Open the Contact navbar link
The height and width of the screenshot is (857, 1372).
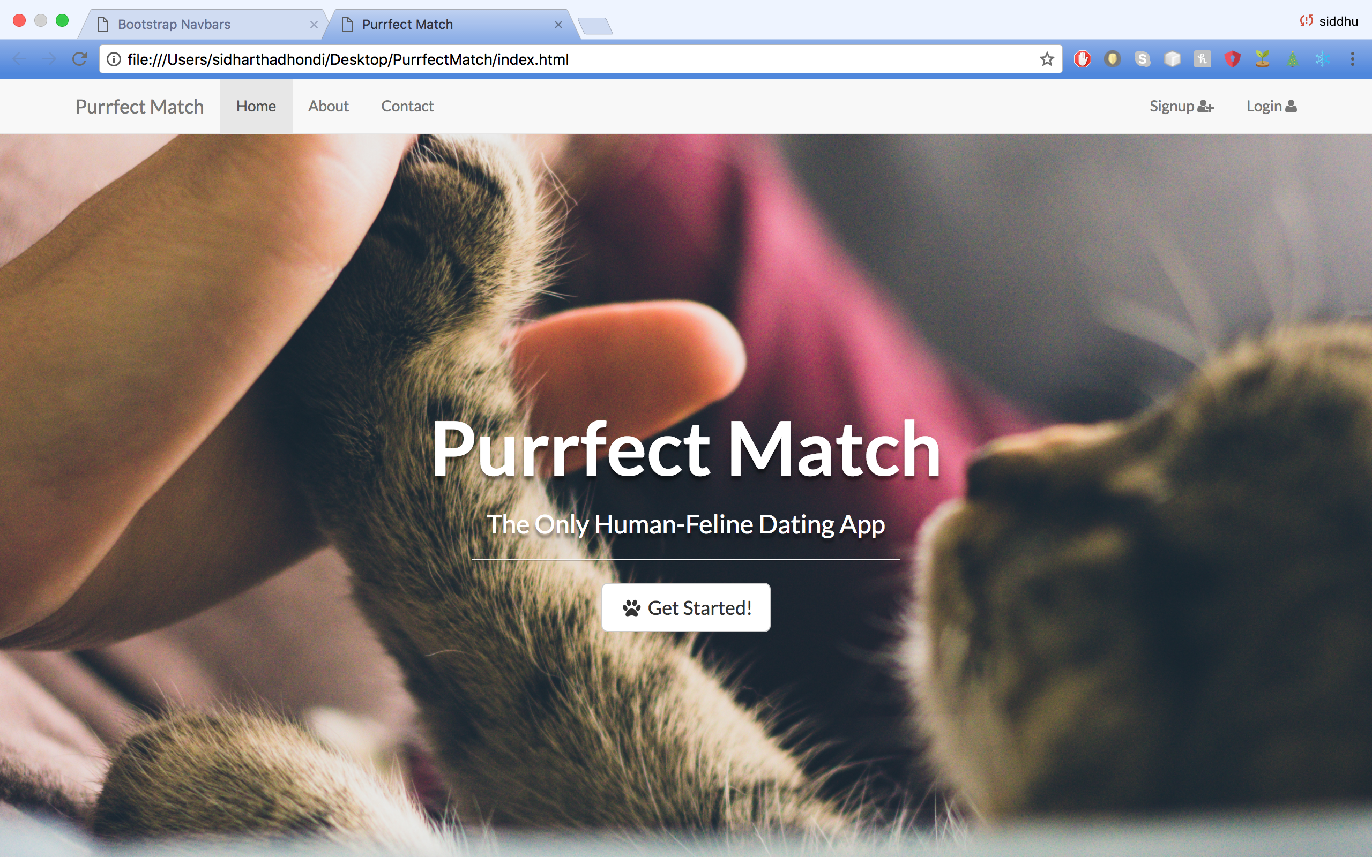[407, 106]
